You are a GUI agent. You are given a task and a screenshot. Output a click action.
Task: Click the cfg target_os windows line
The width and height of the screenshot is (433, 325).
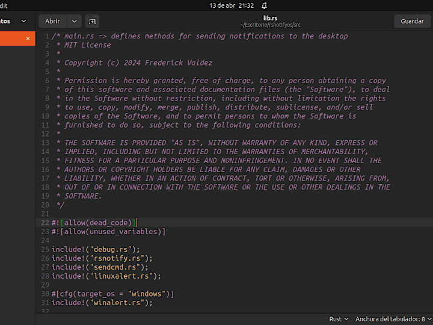[x=112, y=294]
